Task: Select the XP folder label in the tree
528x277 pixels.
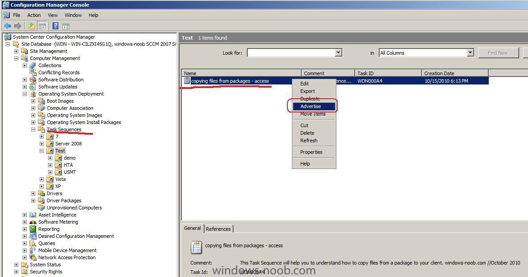Action: click(x=58, y=186)
